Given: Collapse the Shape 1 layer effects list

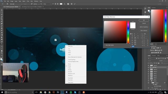Looking at the screenshot, I should [166, 83].
